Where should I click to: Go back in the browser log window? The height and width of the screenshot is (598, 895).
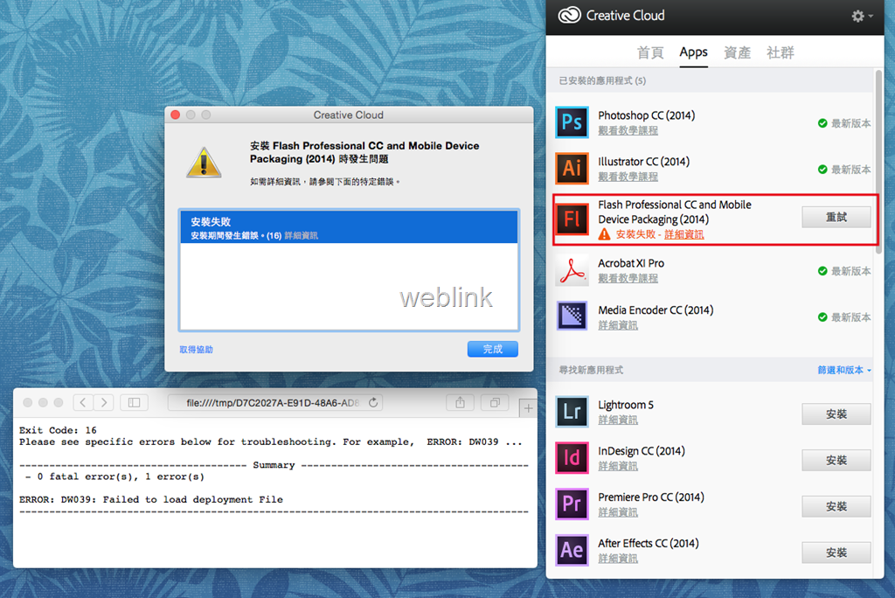[83, 403]
